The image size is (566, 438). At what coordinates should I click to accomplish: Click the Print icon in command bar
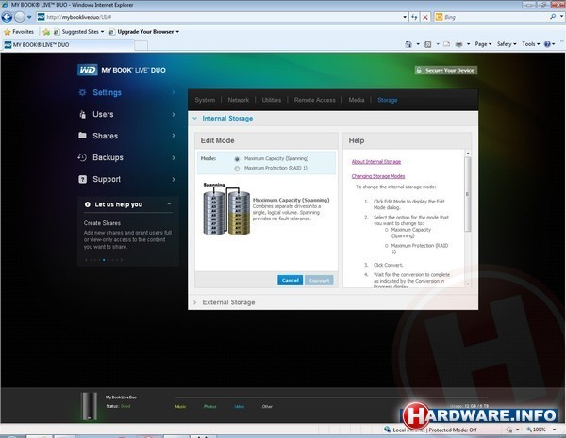tap(458, 44)
